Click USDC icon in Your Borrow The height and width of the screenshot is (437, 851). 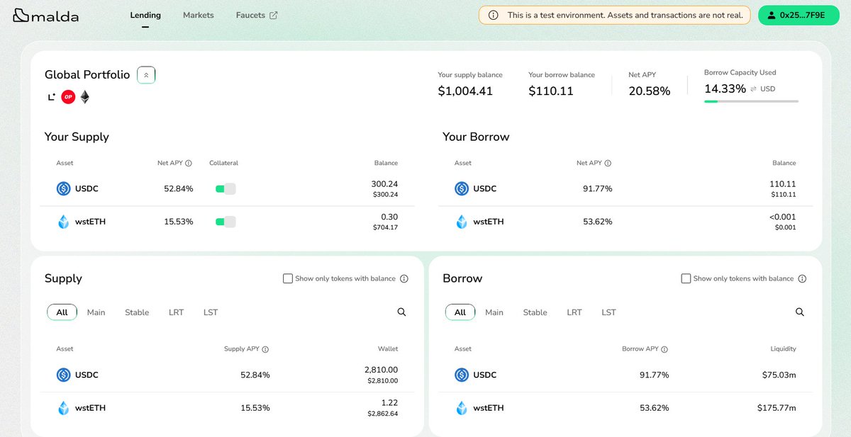click(462, 188)
